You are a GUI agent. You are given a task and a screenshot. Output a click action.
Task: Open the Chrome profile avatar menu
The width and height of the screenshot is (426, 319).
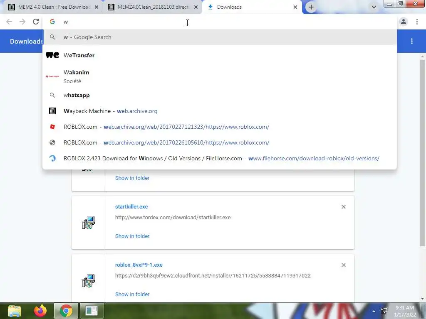pyautogui.click(x=404, y=22)
